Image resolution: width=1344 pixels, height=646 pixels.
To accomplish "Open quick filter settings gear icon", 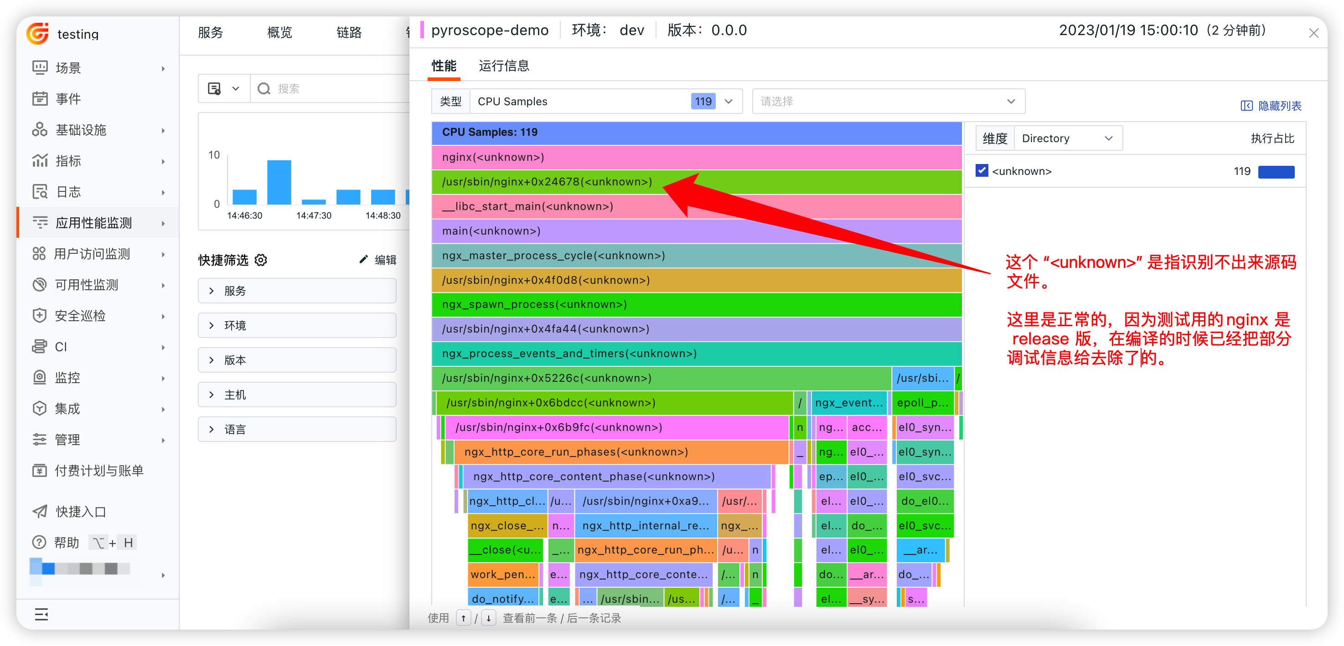I will point(261,260).
